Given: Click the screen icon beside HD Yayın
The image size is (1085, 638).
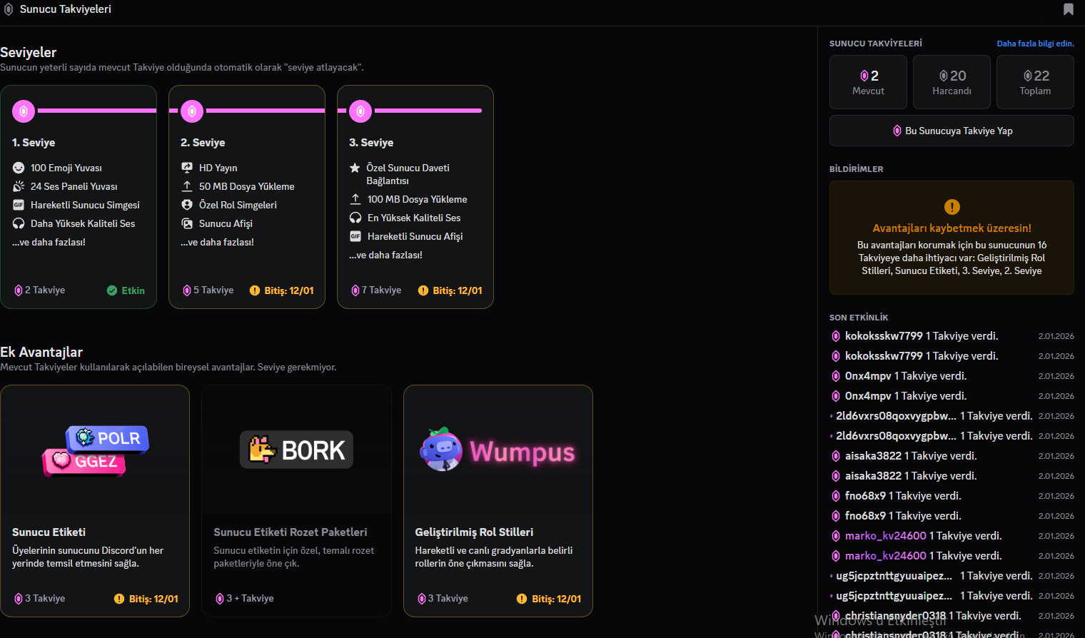Looking at the screenshot, I should pyautogui.click(x=187, y=168).
